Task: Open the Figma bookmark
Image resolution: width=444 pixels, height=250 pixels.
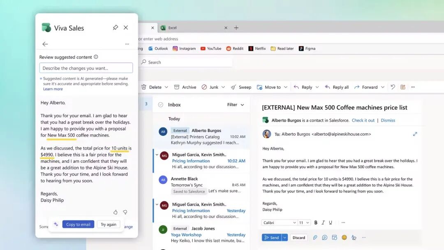Action: (x=307, y=49)
